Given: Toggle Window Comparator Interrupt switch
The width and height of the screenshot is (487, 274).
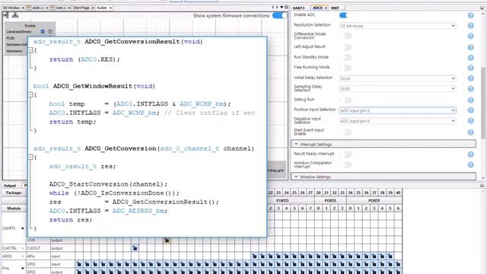Looking at the screenshot, I should pos(345,164).
